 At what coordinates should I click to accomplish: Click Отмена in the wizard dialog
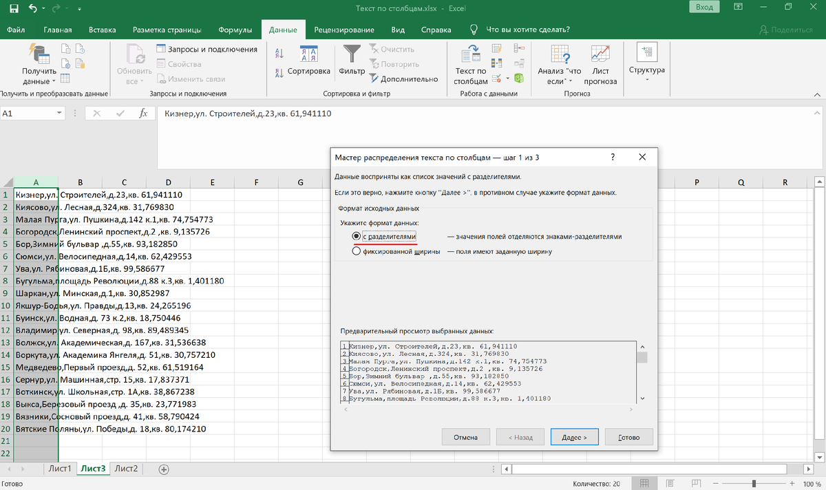[x=466, y=437]
